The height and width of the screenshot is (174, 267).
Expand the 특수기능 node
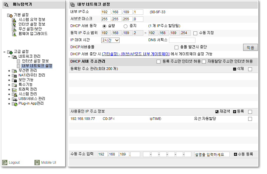[x=9, y=85]
